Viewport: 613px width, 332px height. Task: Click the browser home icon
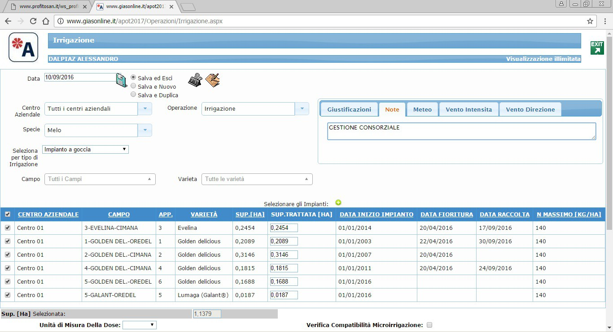coord(45,21)
